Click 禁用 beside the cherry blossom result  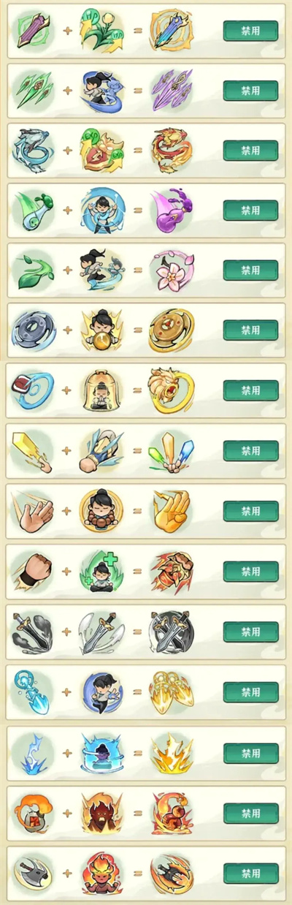click(x=250, y=270)
